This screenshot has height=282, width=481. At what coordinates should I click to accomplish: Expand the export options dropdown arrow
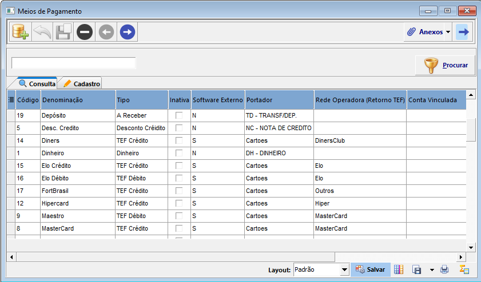click(432, 270)
